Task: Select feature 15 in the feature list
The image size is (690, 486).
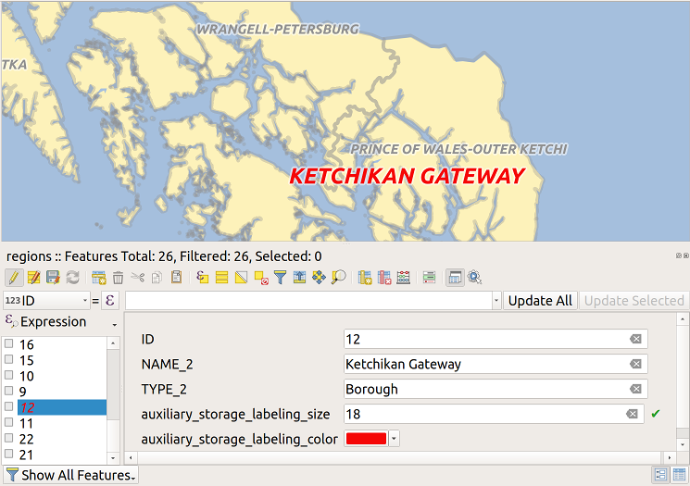Action: coord(27,360)
